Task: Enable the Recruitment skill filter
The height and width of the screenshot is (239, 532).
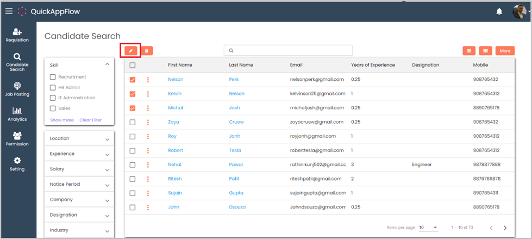Action: (53, 77)
